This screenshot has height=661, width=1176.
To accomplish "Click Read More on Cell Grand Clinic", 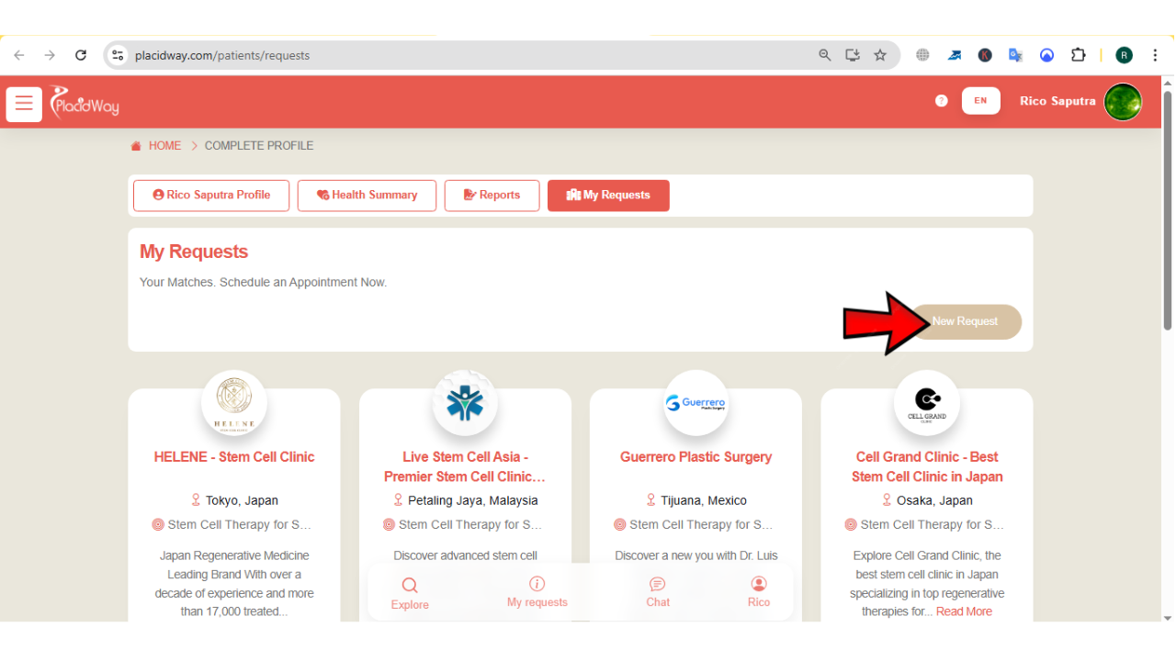I will pos(964,611).
